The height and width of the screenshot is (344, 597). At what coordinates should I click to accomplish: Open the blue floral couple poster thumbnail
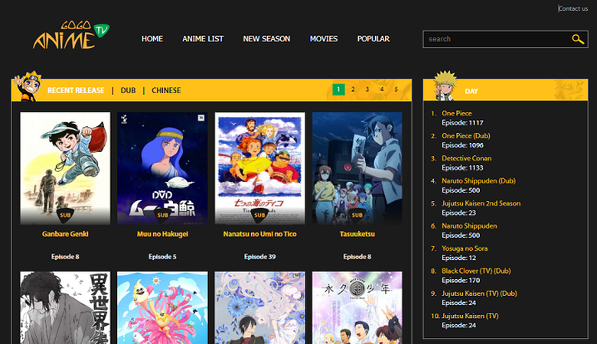point(259,307)
